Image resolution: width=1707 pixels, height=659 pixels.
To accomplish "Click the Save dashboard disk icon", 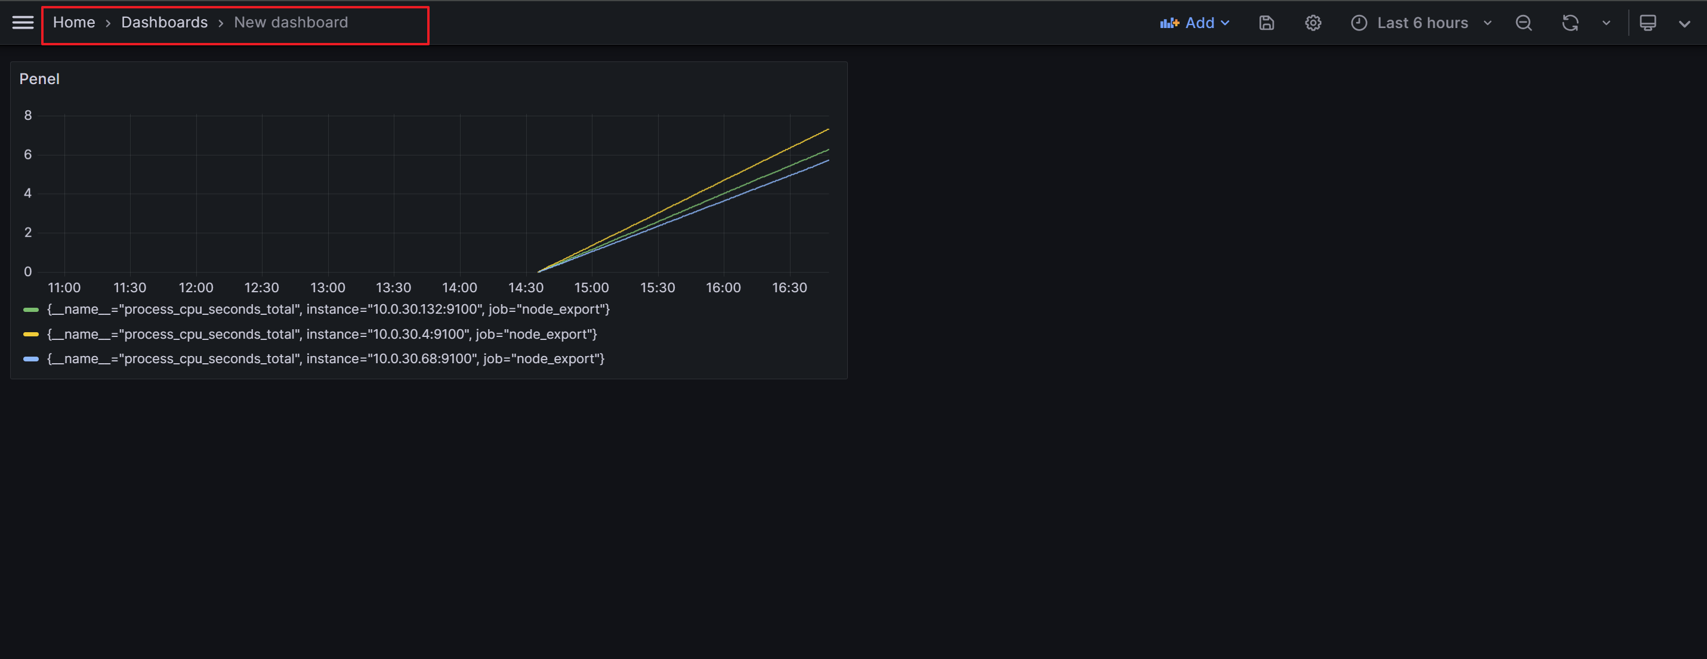I will click(1266, 23).
